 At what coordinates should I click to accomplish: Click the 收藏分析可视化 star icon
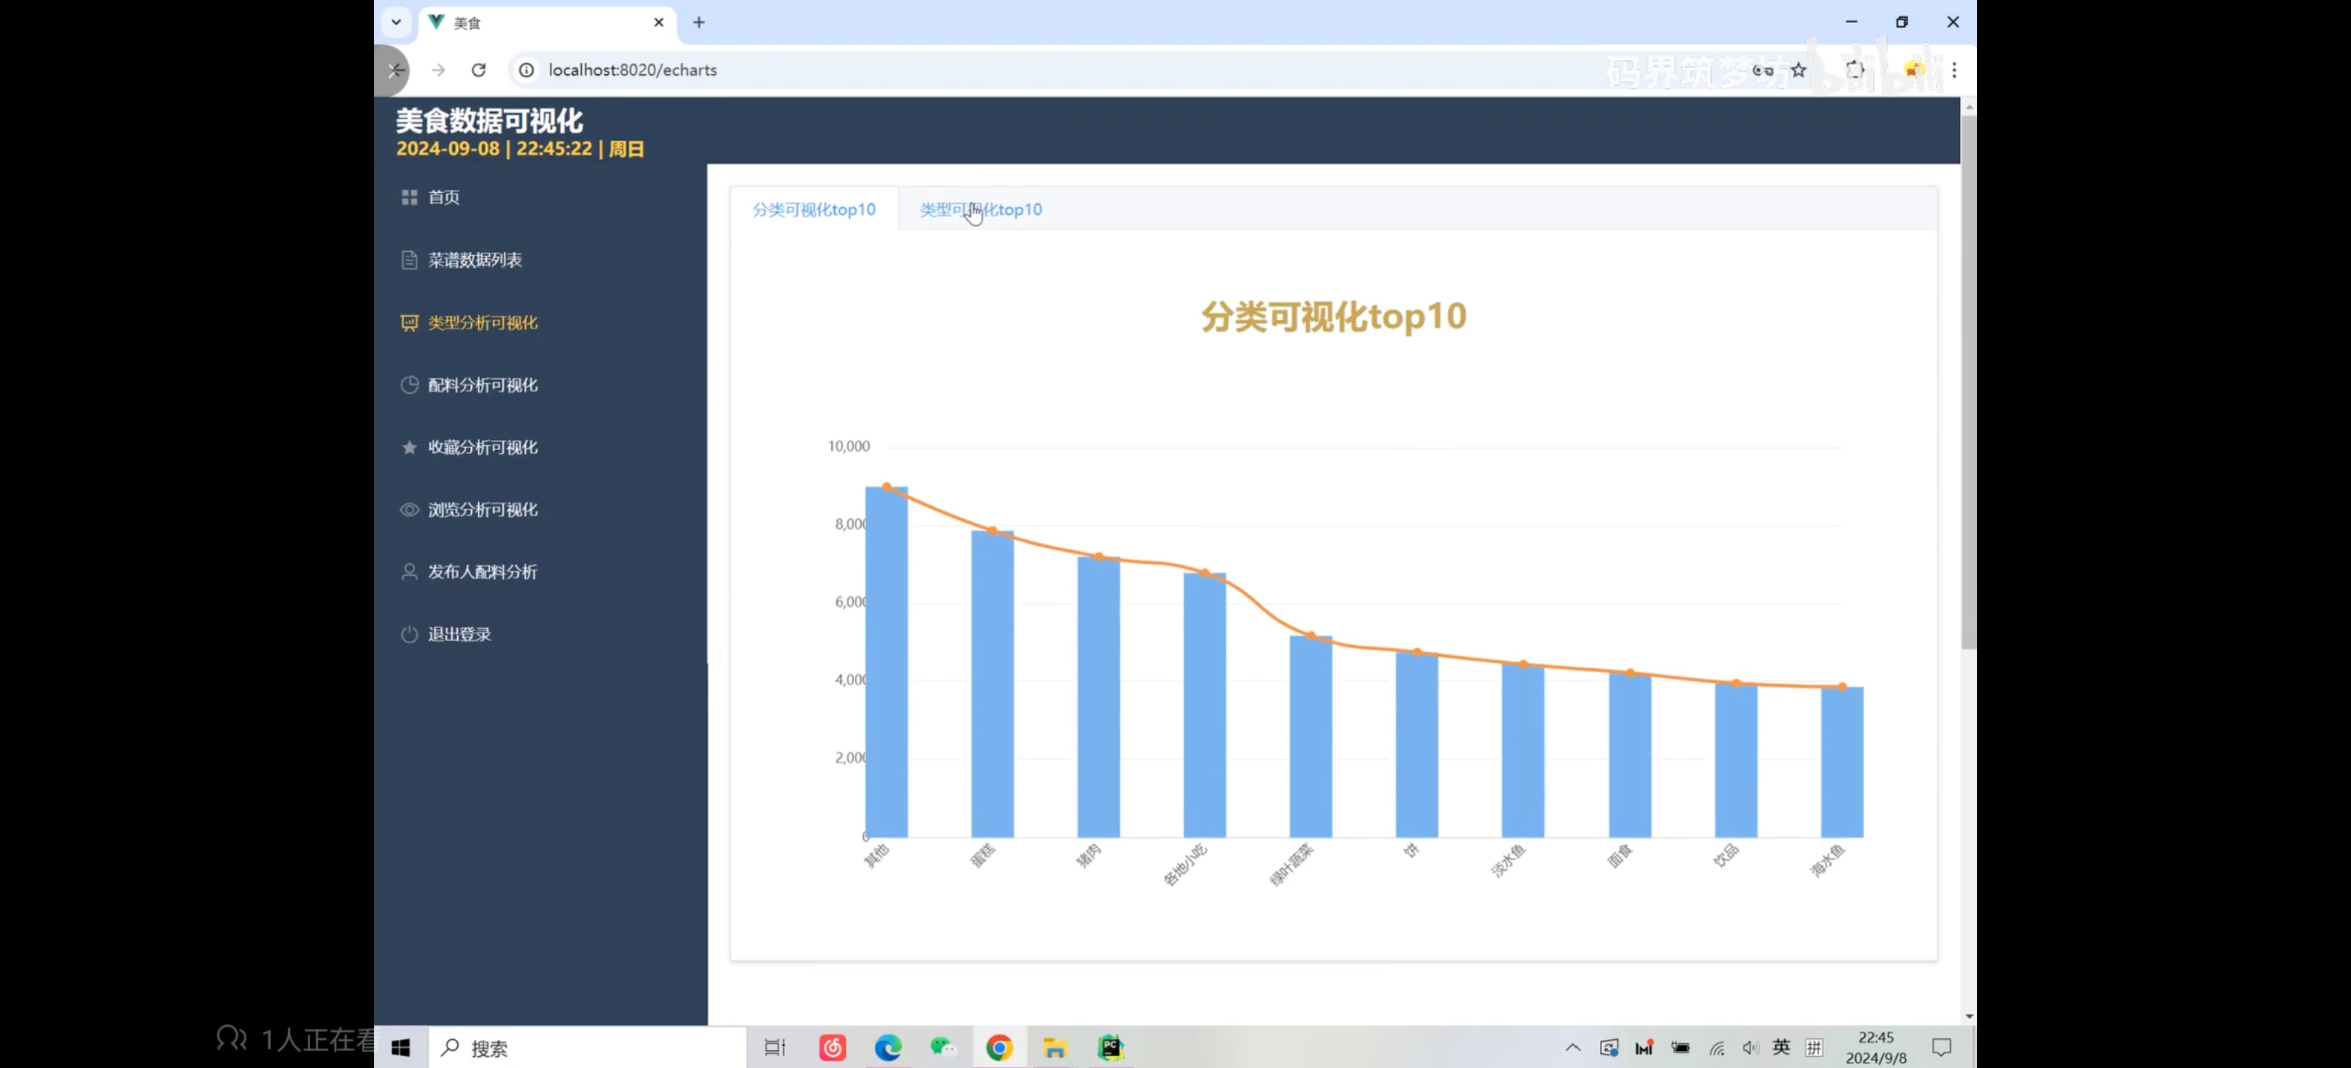[409, 447]
